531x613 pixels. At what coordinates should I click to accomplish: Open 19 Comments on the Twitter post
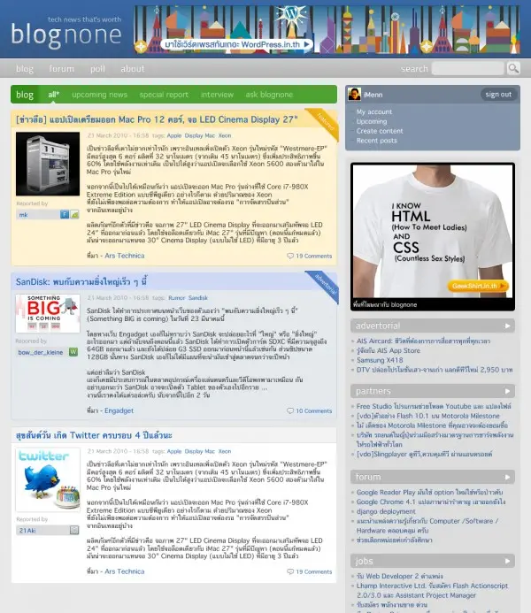pos(313,571)
